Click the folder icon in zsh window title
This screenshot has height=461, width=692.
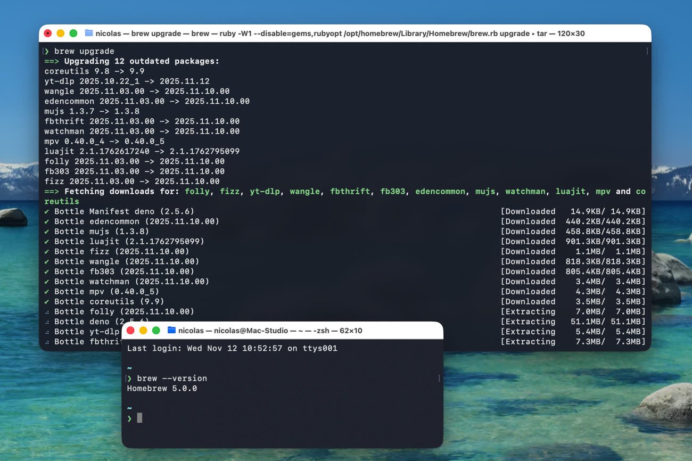[x=171, y=331]
